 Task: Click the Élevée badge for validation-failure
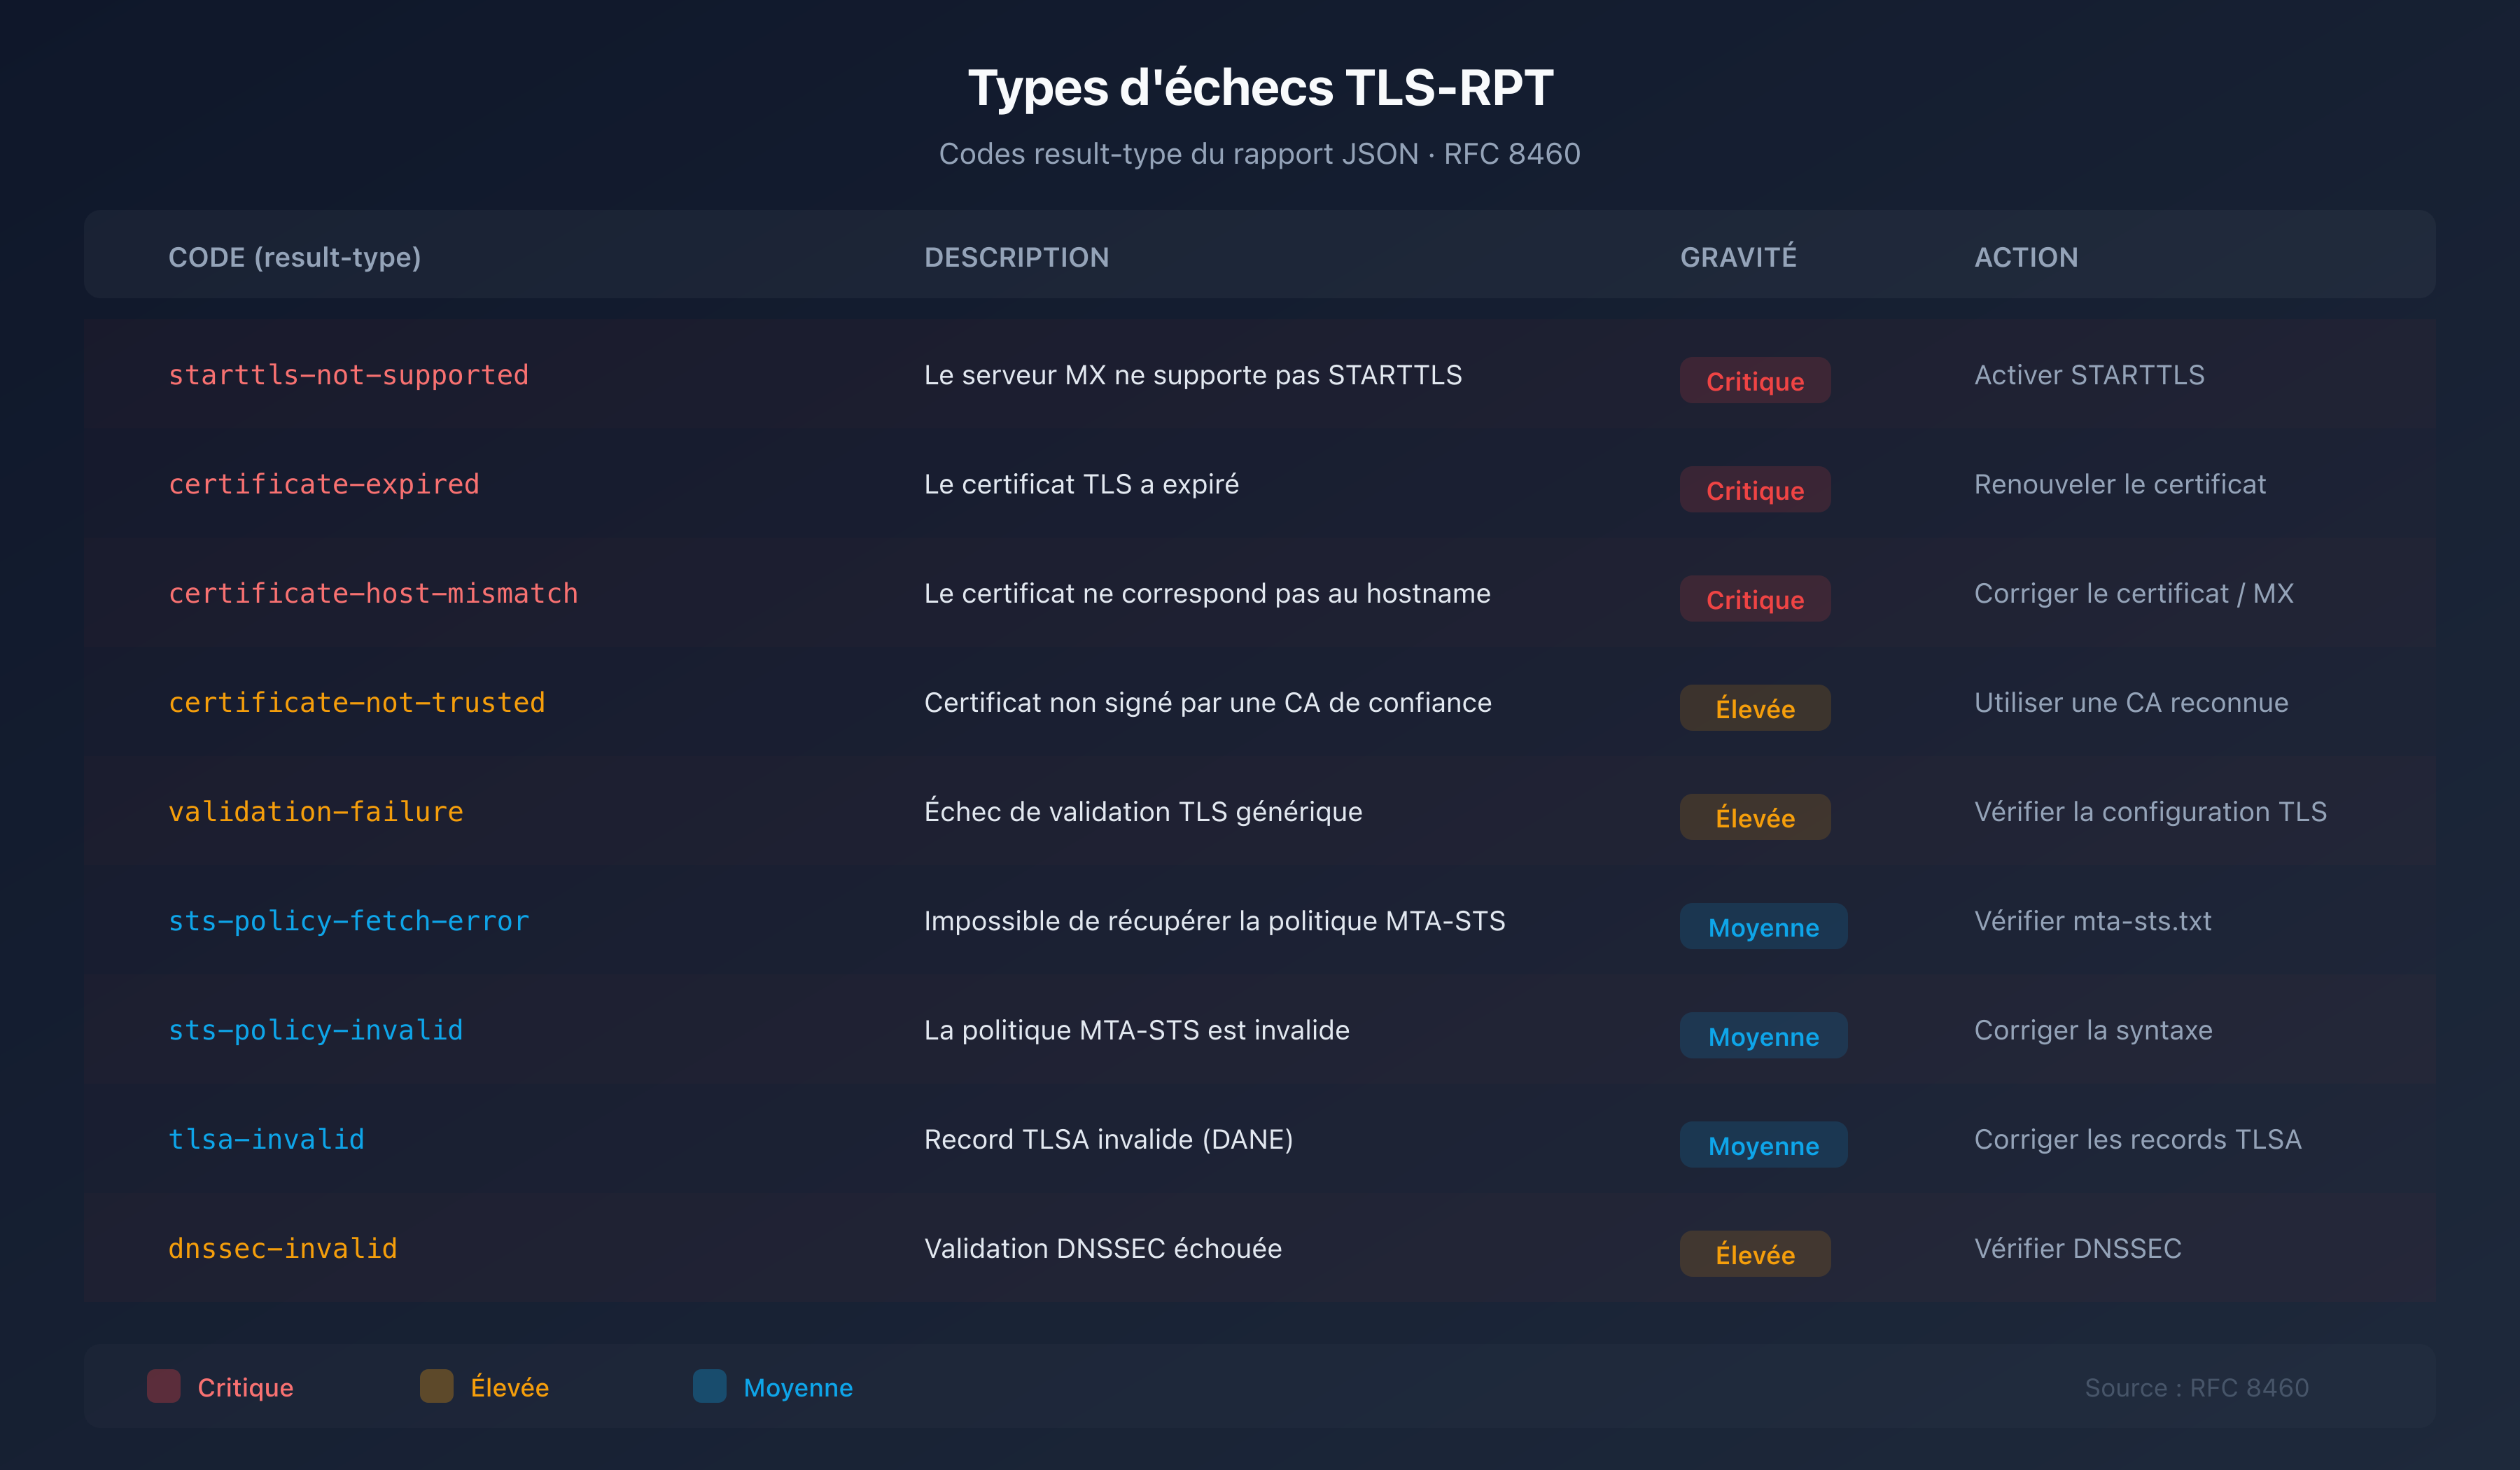coord(1755,817)
